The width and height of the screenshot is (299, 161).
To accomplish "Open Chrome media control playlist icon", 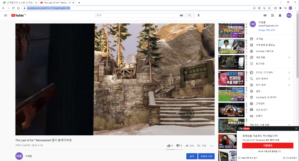I will click(285, 8).
